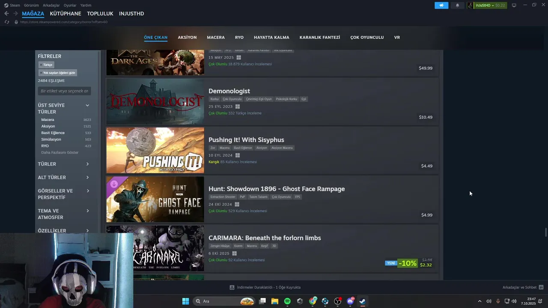The width and height of the screenshot is (548, 308).
Task: Switch to the KÜTÜPHANE tab
Action: 66,14
